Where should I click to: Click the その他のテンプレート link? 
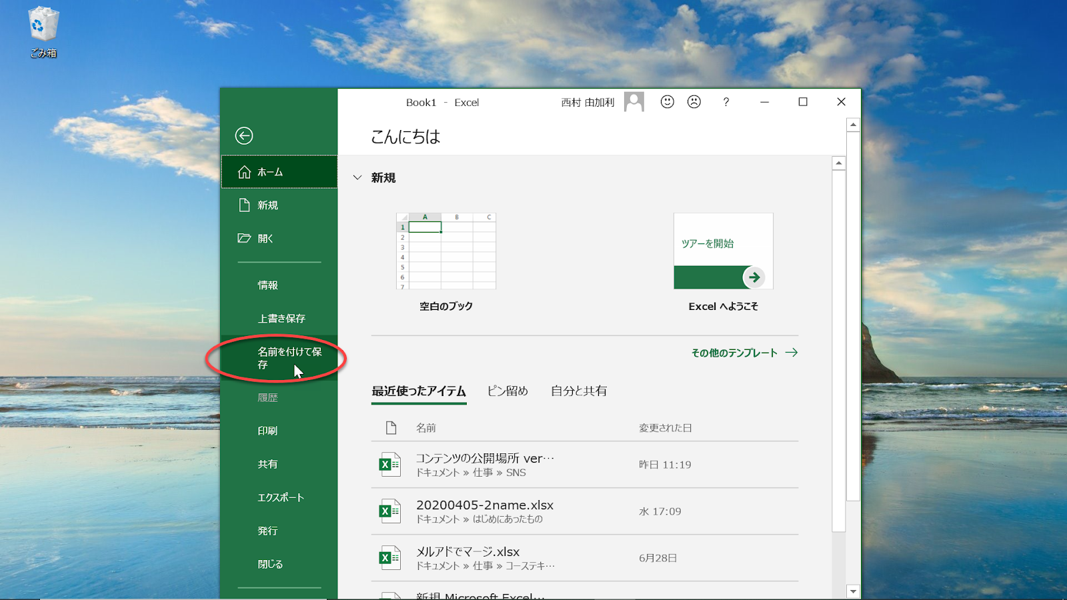coord(744,353)
